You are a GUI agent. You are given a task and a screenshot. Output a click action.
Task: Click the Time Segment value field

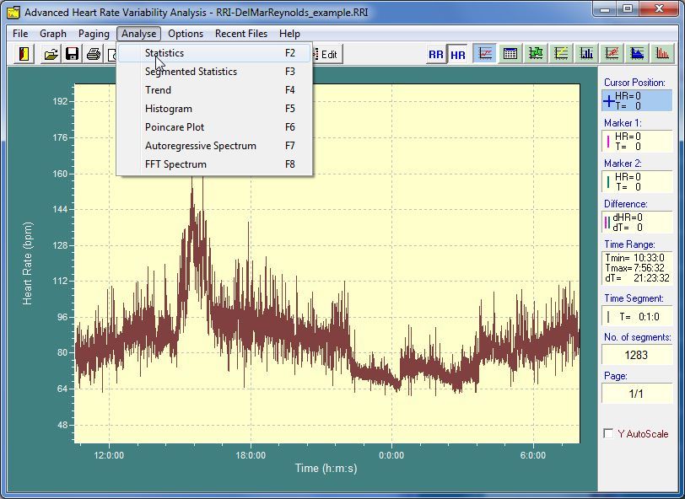(637, 317)
